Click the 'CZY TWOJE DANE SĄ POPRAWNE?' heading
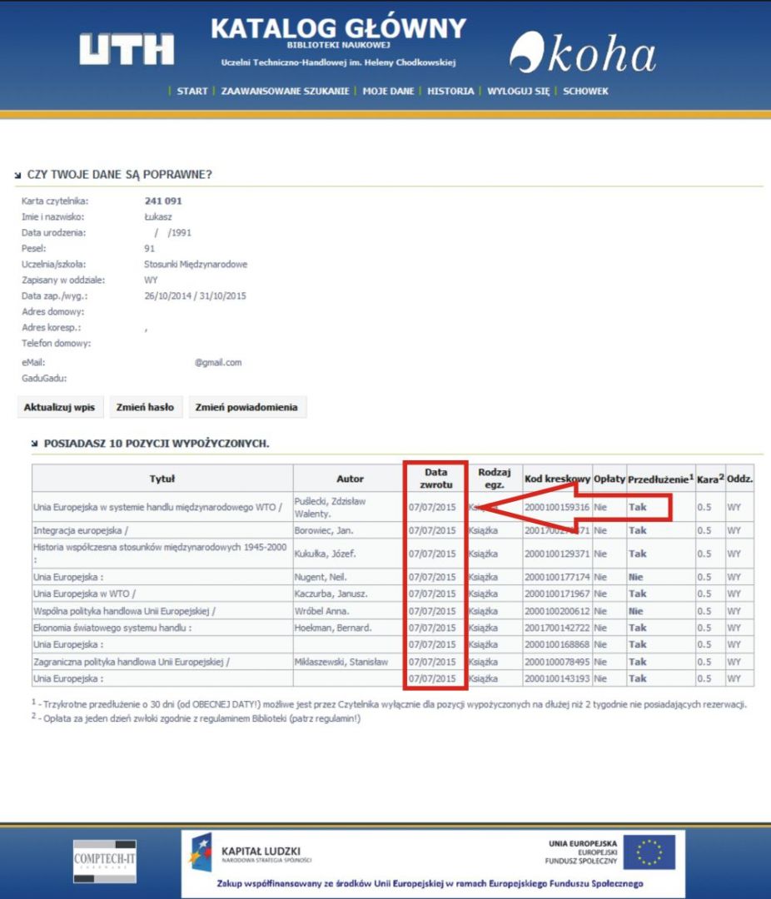The width and height of the screenshot is (771, 899). (119, 174)
